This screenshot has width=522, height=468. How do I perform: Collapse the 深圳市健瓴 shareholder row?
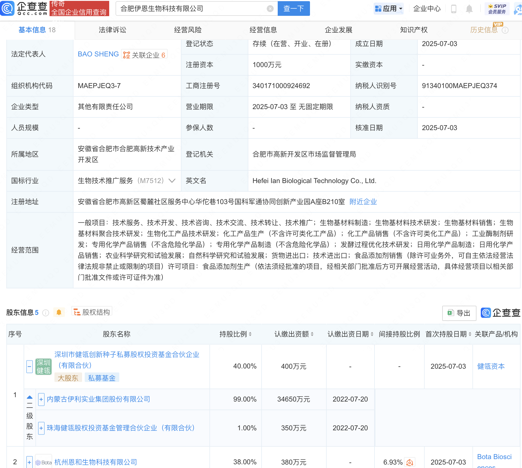pos(29,367)
